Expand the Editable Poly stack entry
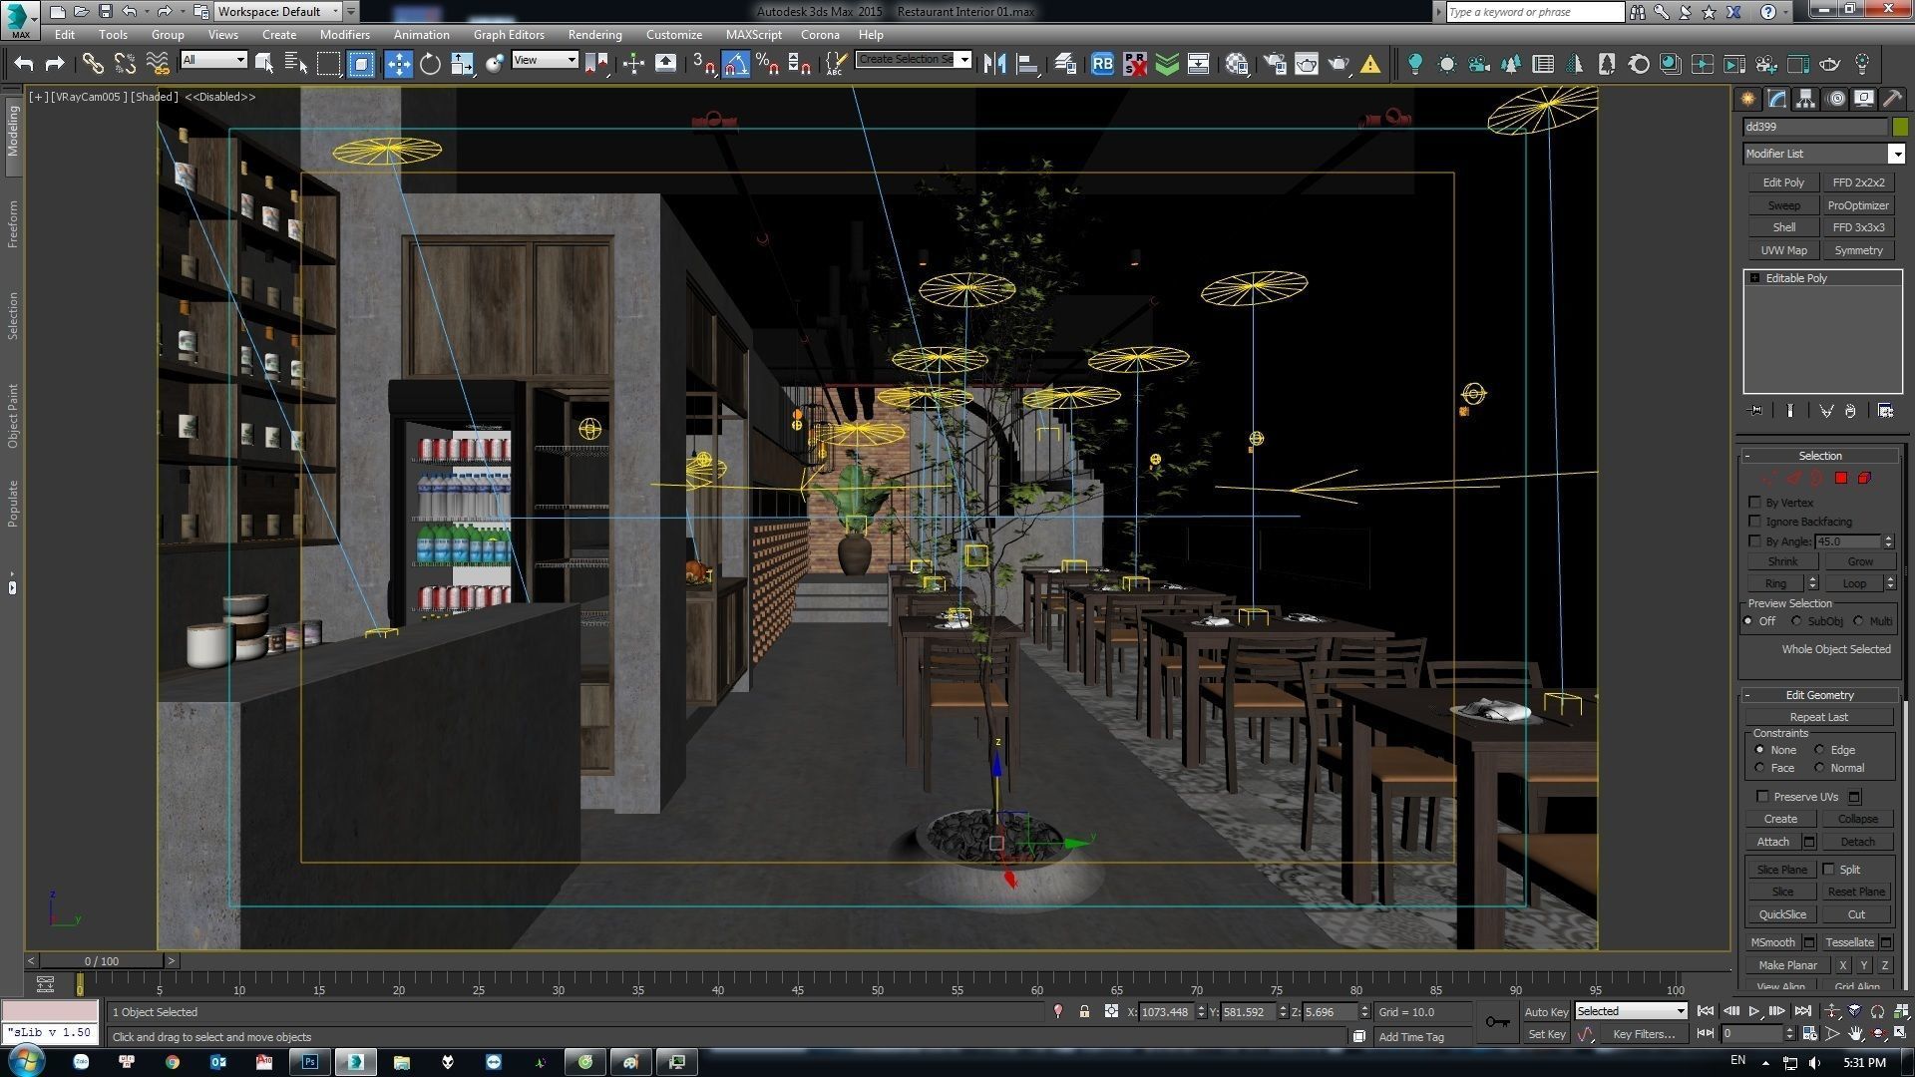The height and width of the screenshot is (1077, 1915). [1754, 278]
